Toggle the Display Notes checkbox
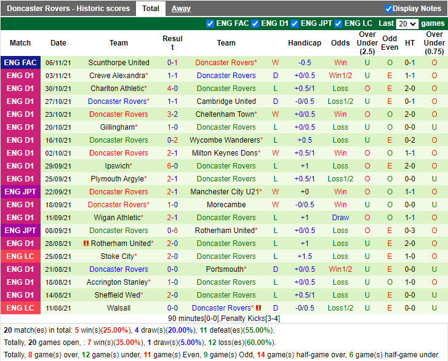Screen dimensions: 448x361 388,9
